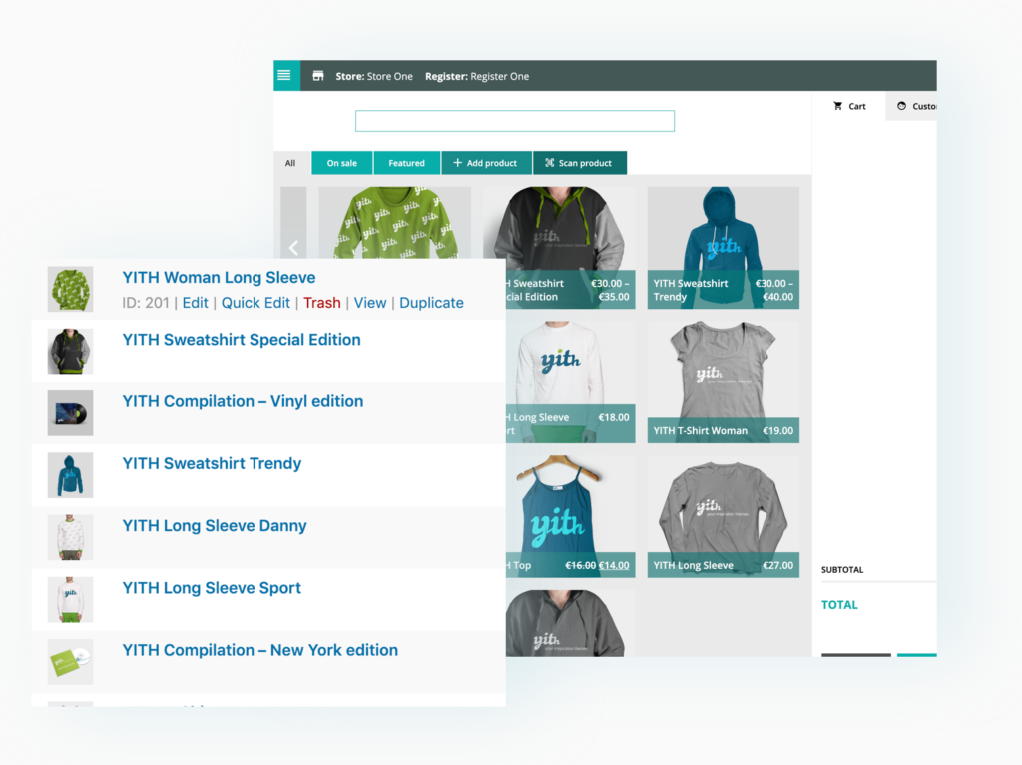Enable the All products filter
1022x765 pixels.
coord(290,162)
